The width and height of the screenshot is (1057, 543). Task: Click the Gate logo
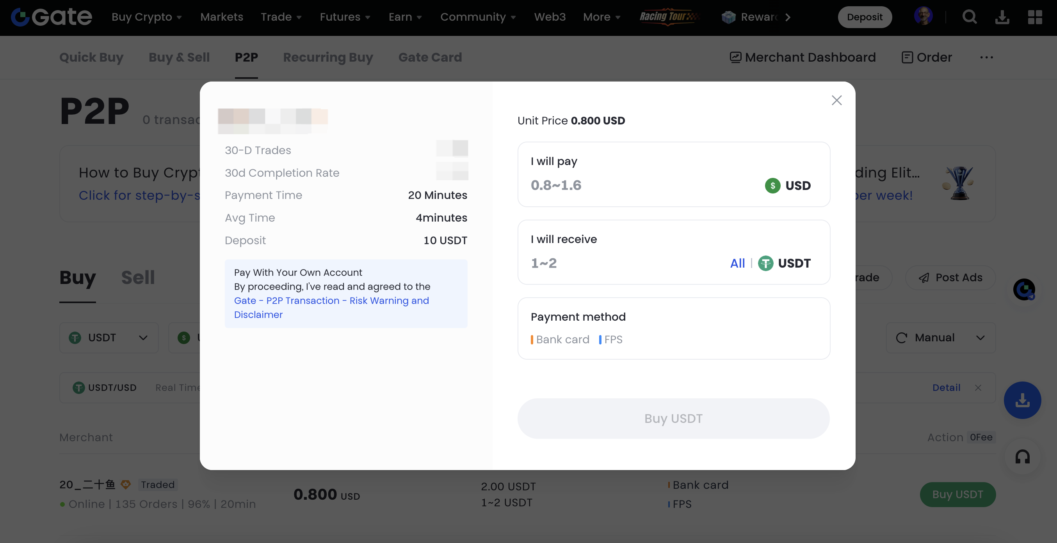pyautogui.click(x=51, y=17)
